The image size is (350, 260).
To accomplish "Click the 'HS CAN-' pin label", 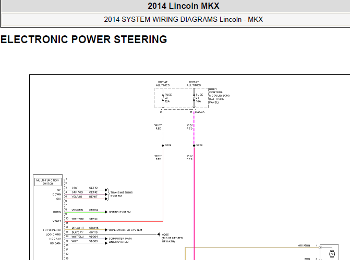I will pos(55,243).
